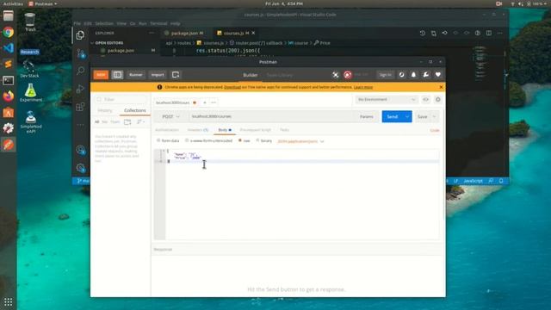Viewport: 551px width, 310px height.
Task: Open the Tests tab of the request
Action: (x=285, y=130)
